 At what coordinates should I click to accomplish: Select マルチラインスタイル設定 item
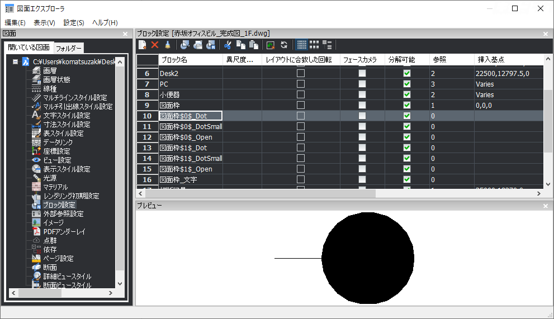coord(75,98)
